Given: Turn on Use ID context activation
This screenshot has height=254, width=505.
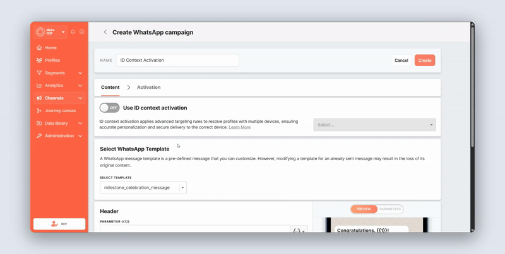Looking at the screenshot, I should click(109, 108).
